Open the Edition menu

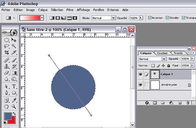pos(18,10)
